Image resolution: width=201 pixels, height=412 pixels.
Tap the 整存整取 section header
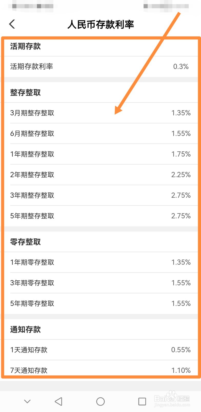click(26, 92)
